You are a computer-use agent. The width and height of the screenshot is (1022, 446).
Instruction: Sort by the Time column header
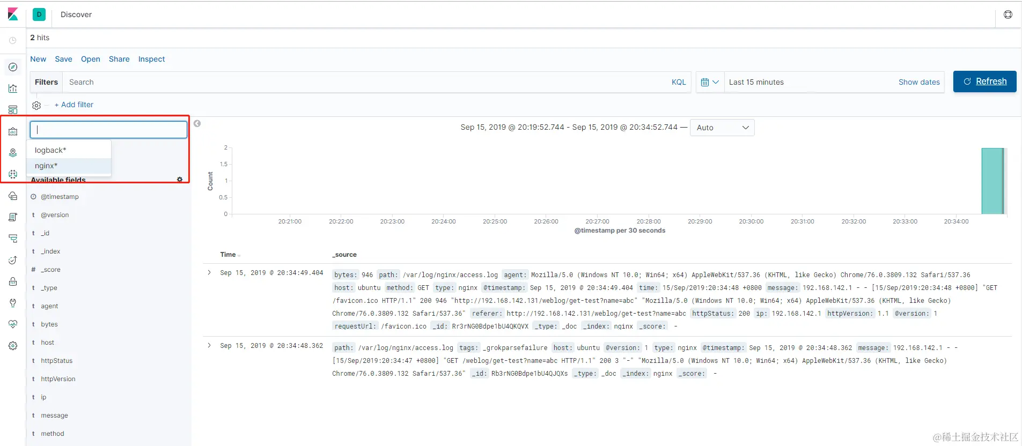228,255
